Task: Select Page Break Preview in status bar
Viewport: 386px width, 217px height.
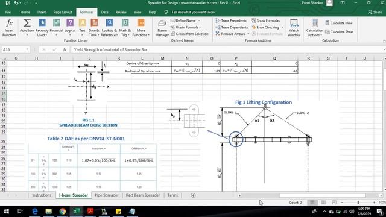Action: tap(334, 203)
